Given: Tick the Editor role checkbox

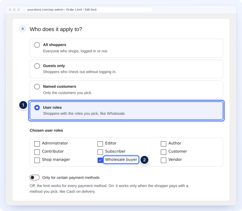Looking at the screenshot, I should tap(100, 144).
